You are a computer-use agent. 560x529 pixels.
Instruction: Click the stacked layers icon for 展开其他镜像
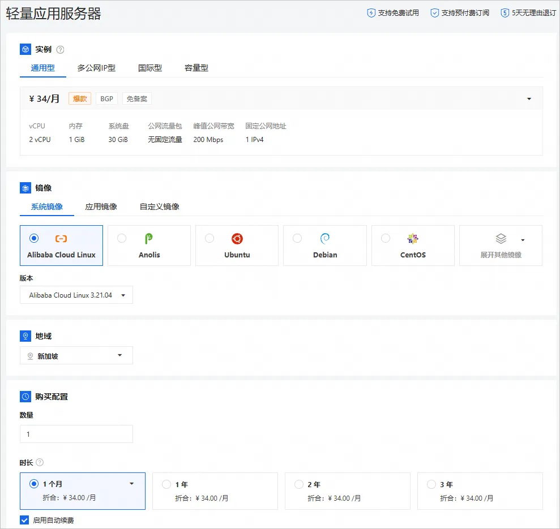tap(501, 238)
